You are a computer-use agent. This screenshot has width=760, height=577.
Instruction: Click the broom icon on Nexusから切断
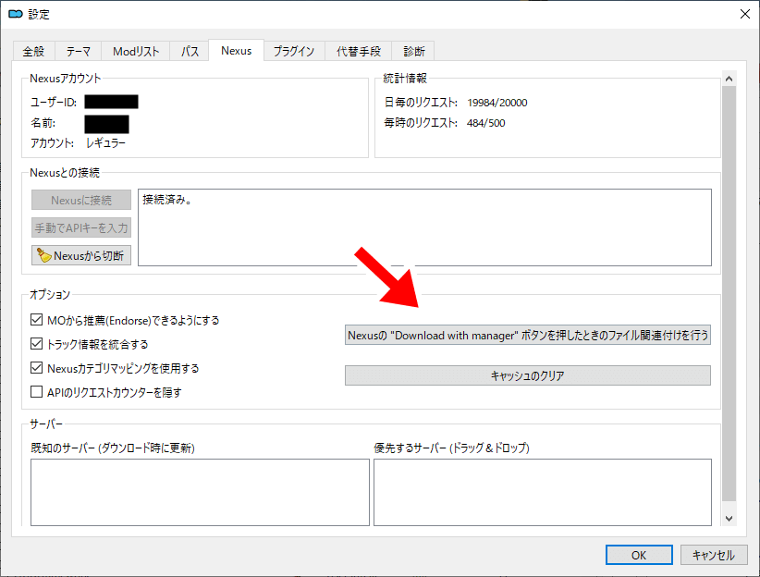44,255
